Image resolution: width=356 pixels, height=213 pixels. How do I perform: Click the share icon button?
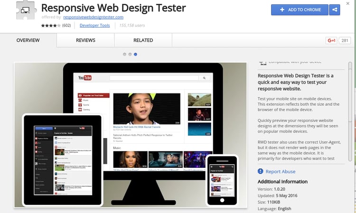(335, 9)
